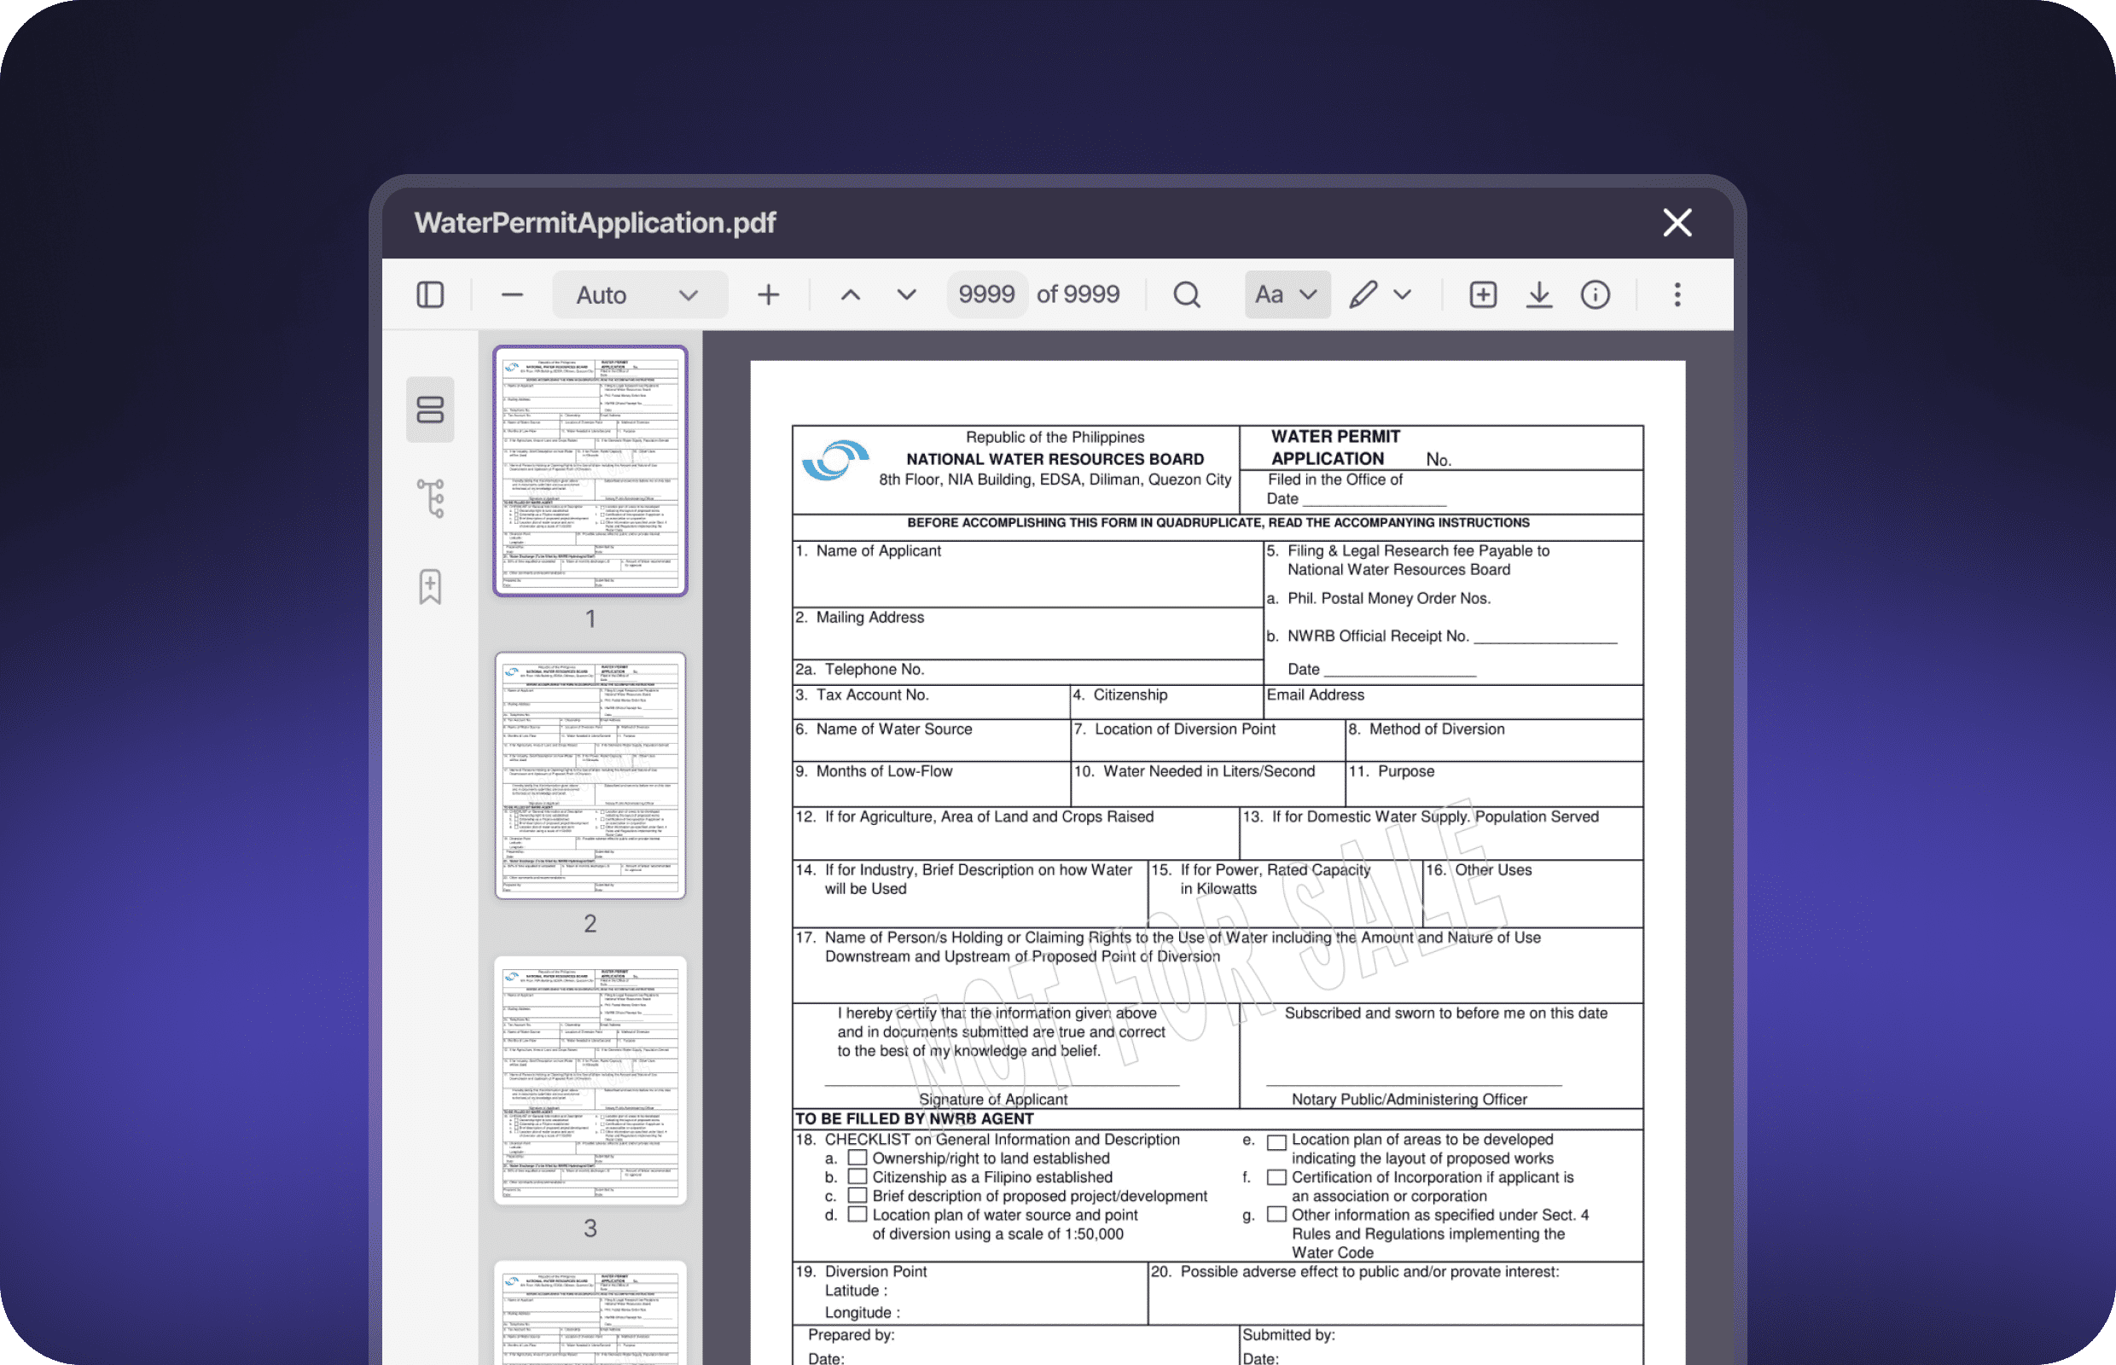This screenshot has width=2116, height=1365.
Task: Select the pen annotation tool
Action: pyautogui.click(x=1363, y=294)
